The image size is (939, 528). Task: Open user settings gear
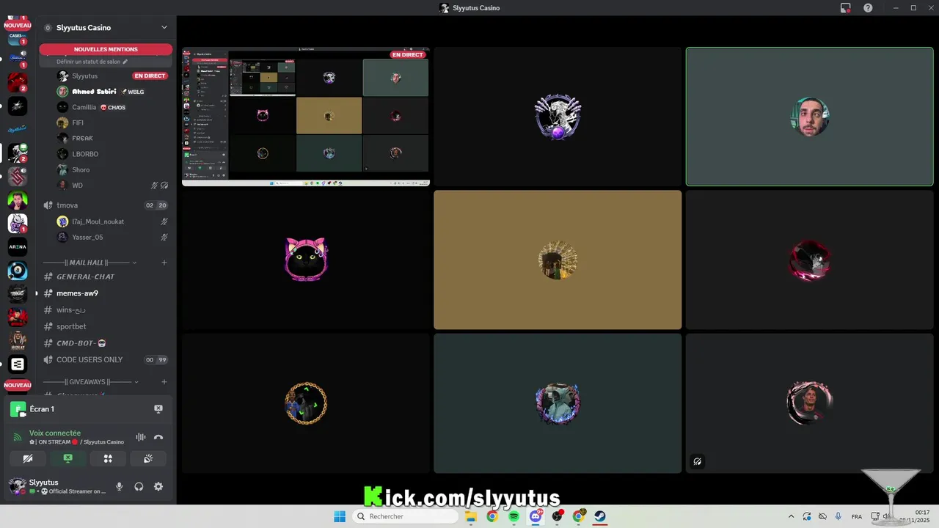tap(158, 486)
